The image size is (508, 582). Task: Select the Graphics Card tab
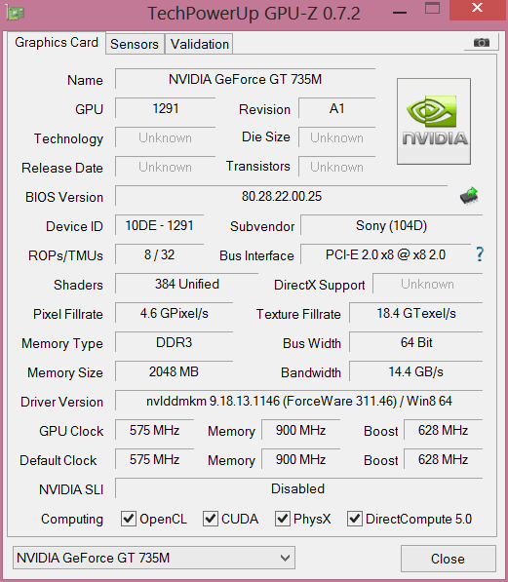coord(57,42)
